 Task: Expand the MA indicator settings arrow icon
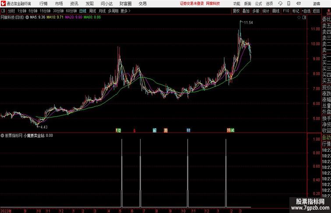(x=27, y=17)
